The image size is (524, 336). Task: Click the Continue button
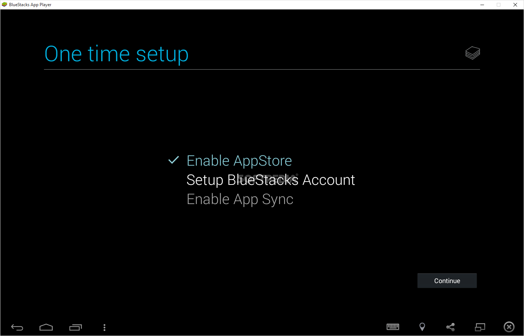tap(447, 281)
